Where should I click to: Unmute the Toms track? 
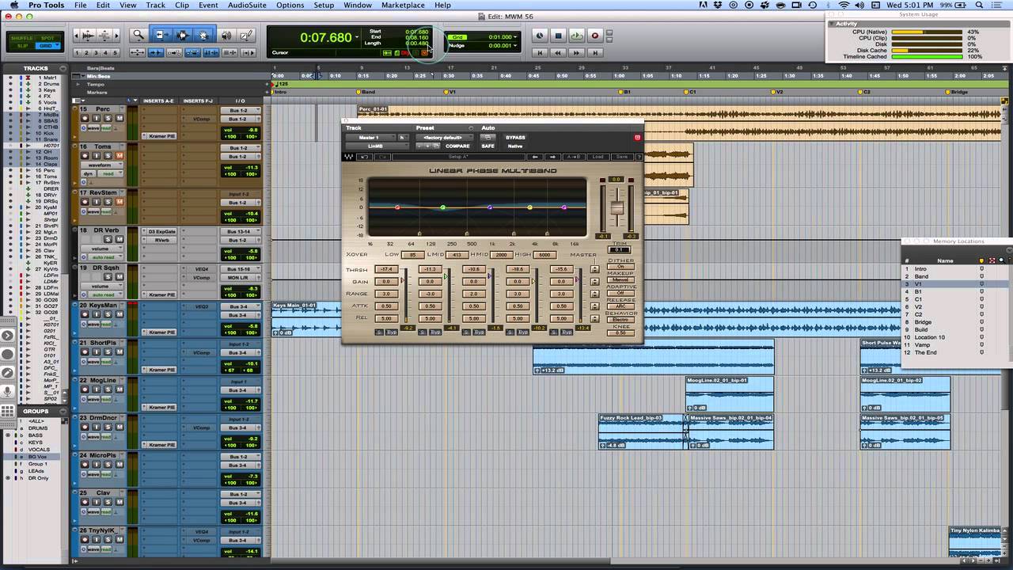(x=120, y=156)
